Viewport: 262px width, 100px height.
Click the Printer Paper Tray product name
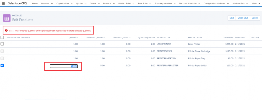[x=196, y=58]
